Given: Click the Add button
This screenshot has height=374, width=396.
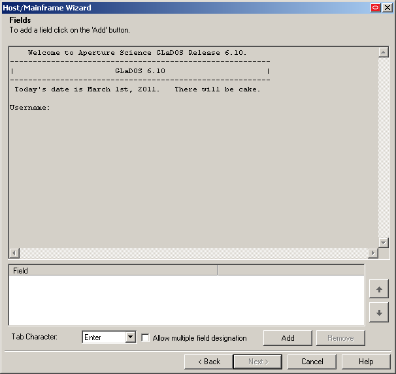Looking at the screenshot, I should point(288,338).
